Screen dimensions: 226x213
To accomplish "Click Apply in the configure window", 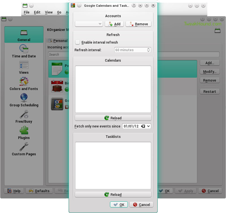I will click(186, 191).
